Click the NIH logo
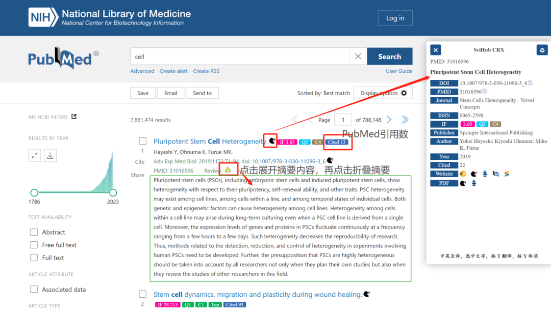The width and height of the screenshot is (551, 312). coord(43,17)
